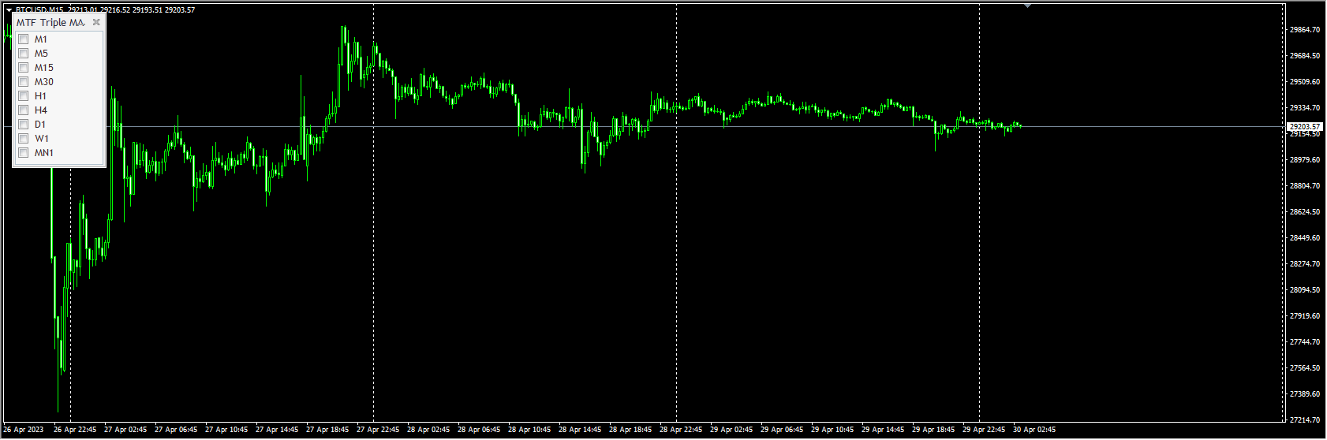
Task: Toggle the M15 timeframe checkbox
Action: (24, 68)
